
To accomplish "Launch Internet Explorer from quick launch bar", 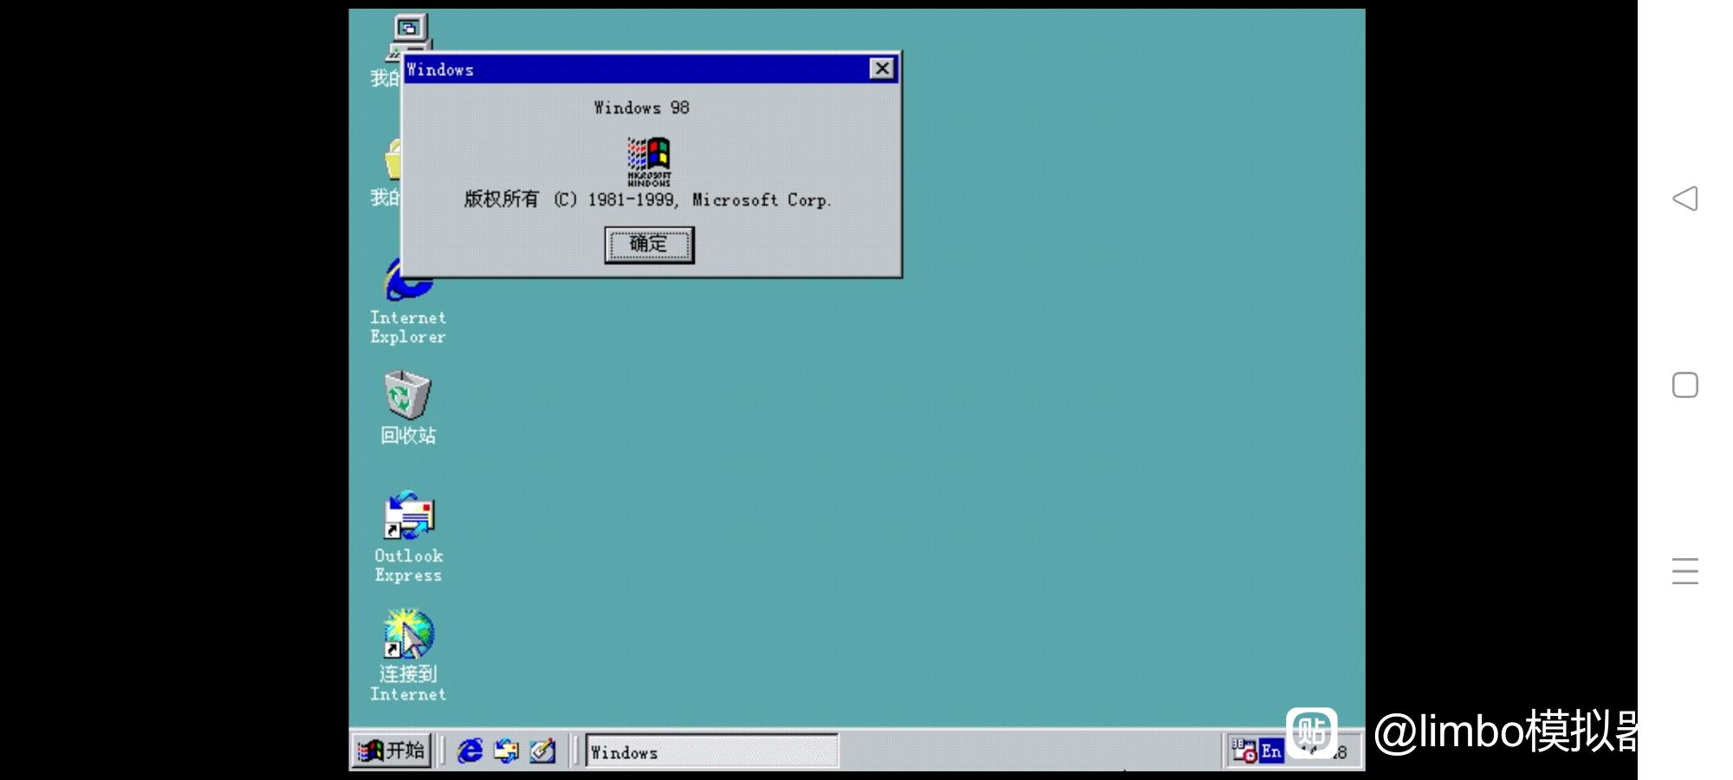I will pos(470,751).
